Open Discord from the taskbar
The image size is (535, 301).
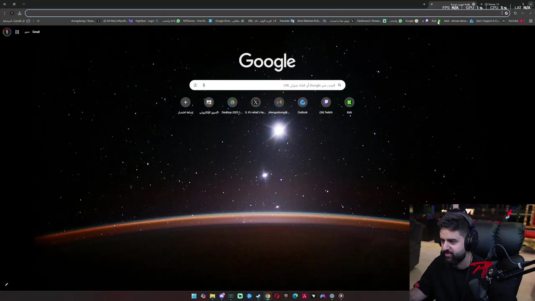coord(222,296)
